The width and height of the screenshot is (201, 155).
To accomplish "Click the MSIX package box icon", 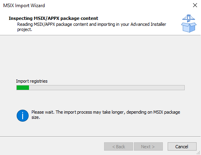I will click(x=189, y=23).
